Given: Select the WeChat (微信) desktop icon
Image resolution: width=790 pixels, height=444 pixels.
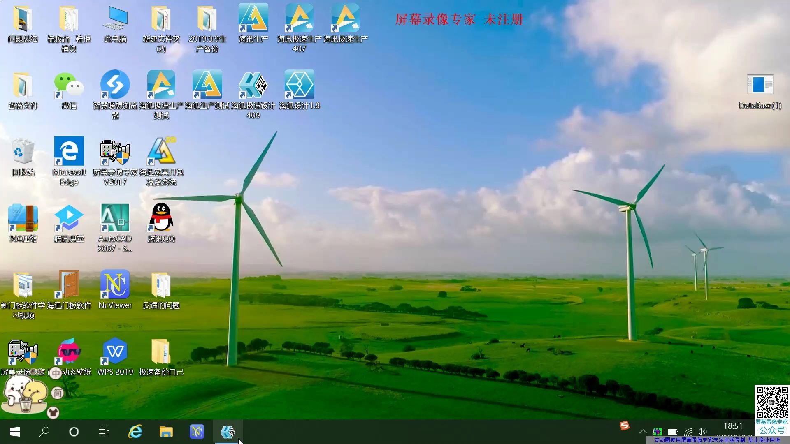Looking at the screenshot, I should pyautogui.click(x=69, y=85).
